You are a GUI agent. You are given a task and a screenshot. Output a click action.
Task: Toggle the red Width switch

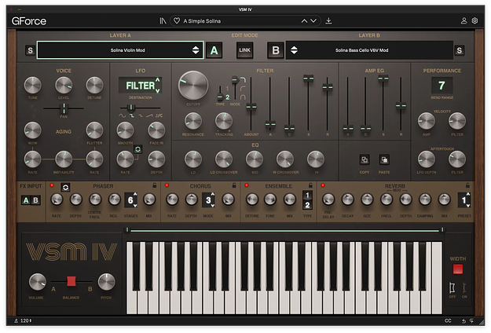(458, 269)
